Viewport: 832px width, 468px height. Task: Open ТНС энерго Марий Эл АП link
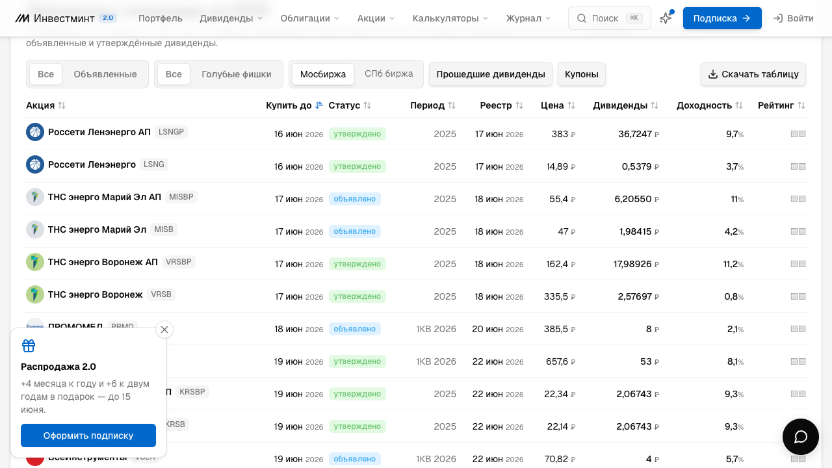[x=105, y=197]
